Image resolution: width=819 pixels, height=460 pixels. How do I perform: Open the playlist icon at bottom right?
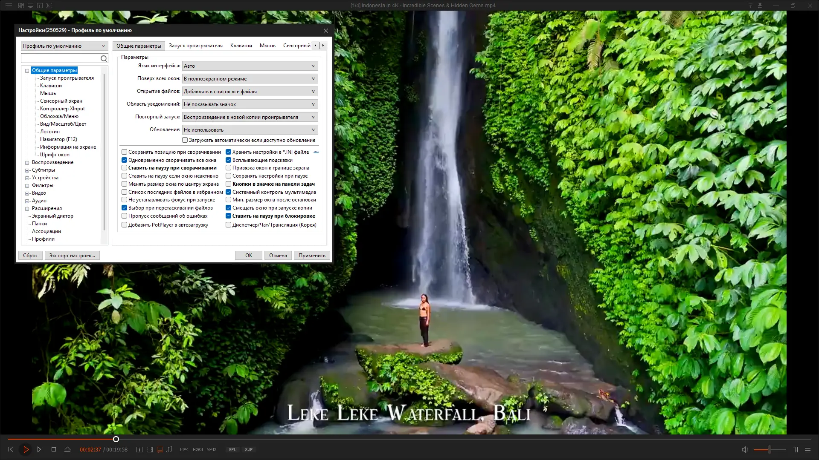(807, 449)
